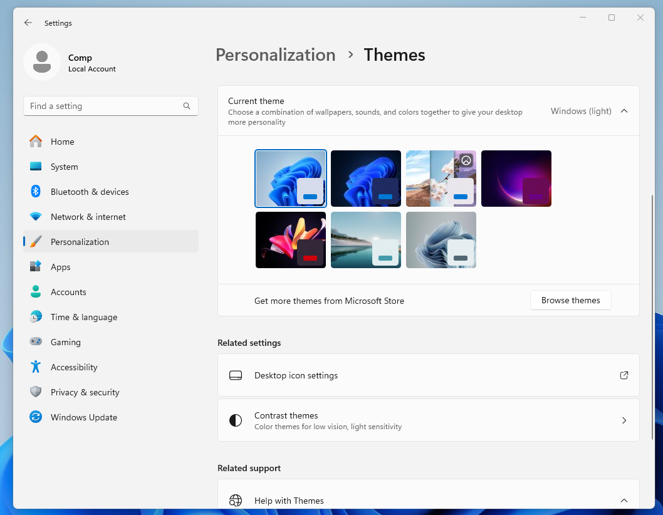Image resolution: width=663 pixels, height=515 pixels.
Task: Open Contrast themes option
Action: [429, 420]
